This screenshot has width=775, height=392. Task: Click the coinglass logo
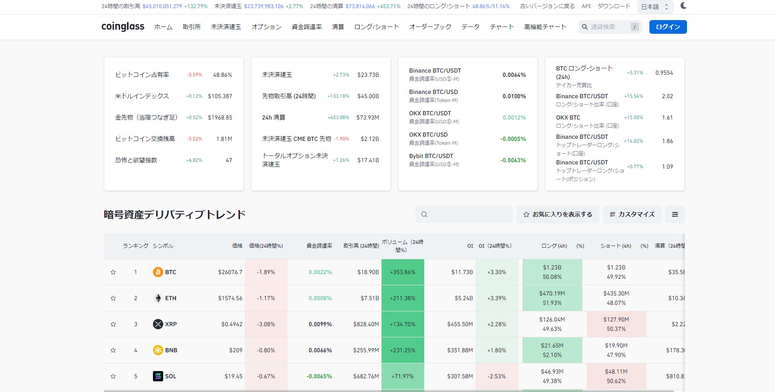(123, 26)
